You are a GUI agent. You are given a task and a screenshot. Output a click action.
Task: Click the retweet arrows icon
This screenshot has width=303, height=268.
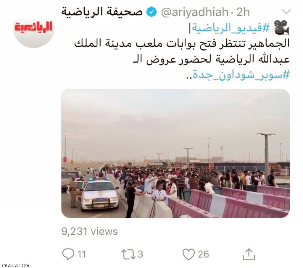click(x=128, y=254)
